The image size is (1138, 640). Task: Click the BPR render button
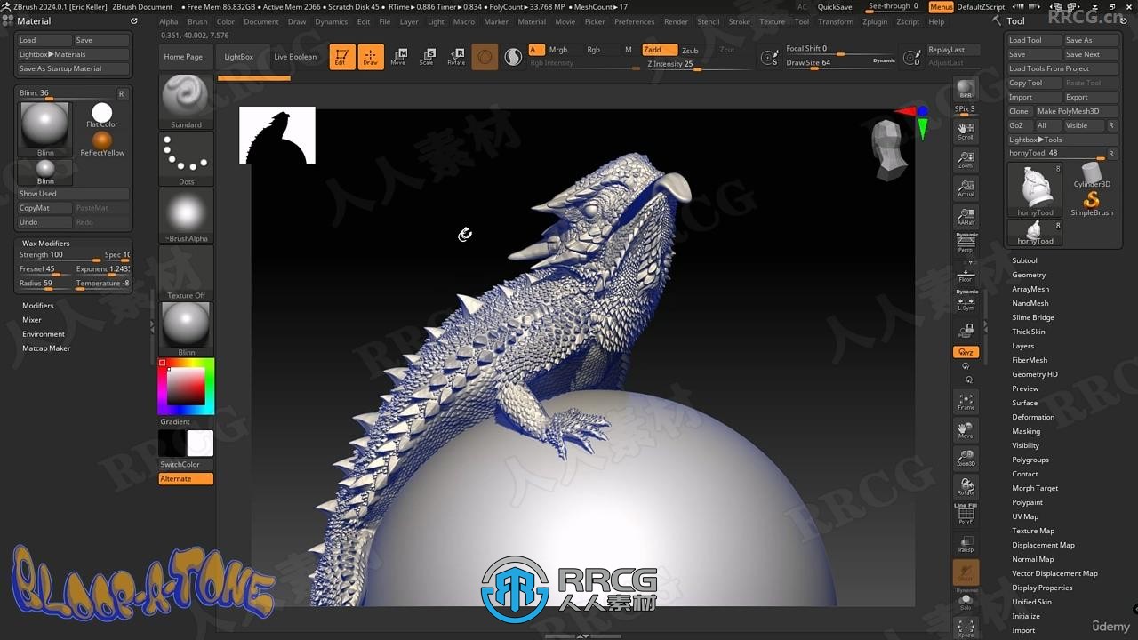click(x=966, y=90)
